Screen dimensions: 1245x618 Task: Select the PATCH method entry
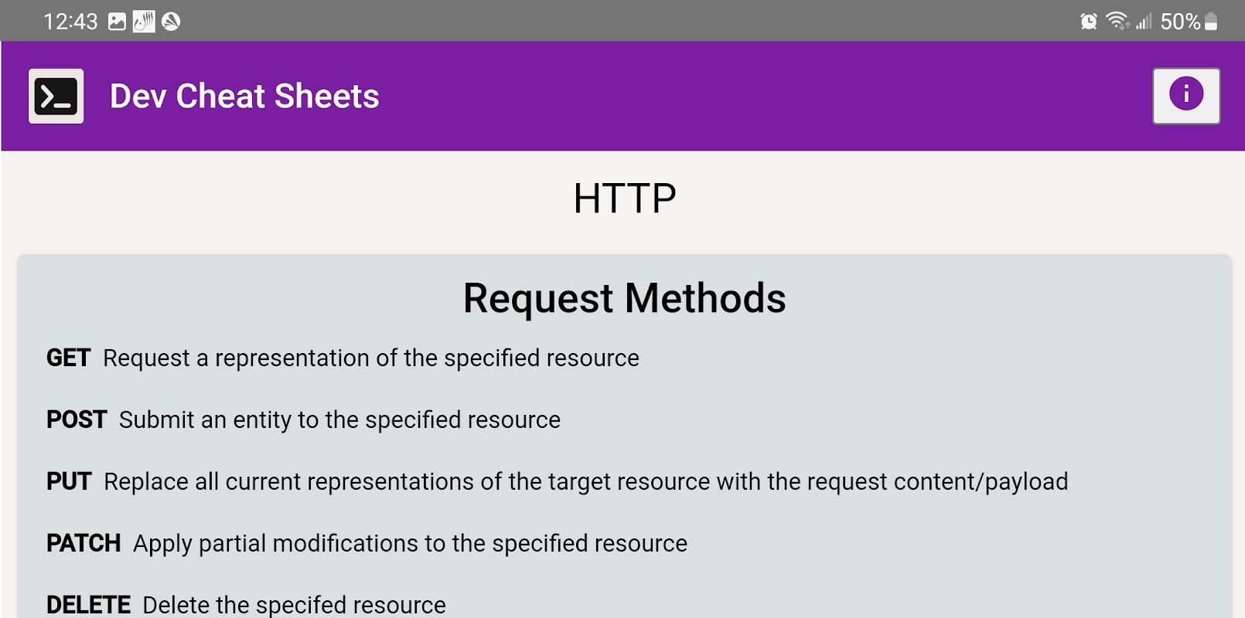(84, 544)
